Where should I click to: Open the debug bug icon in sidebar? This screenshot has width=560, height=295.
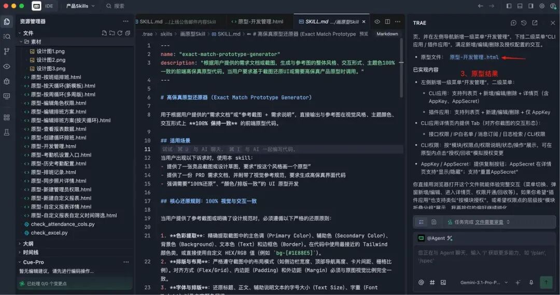[7, 81]
